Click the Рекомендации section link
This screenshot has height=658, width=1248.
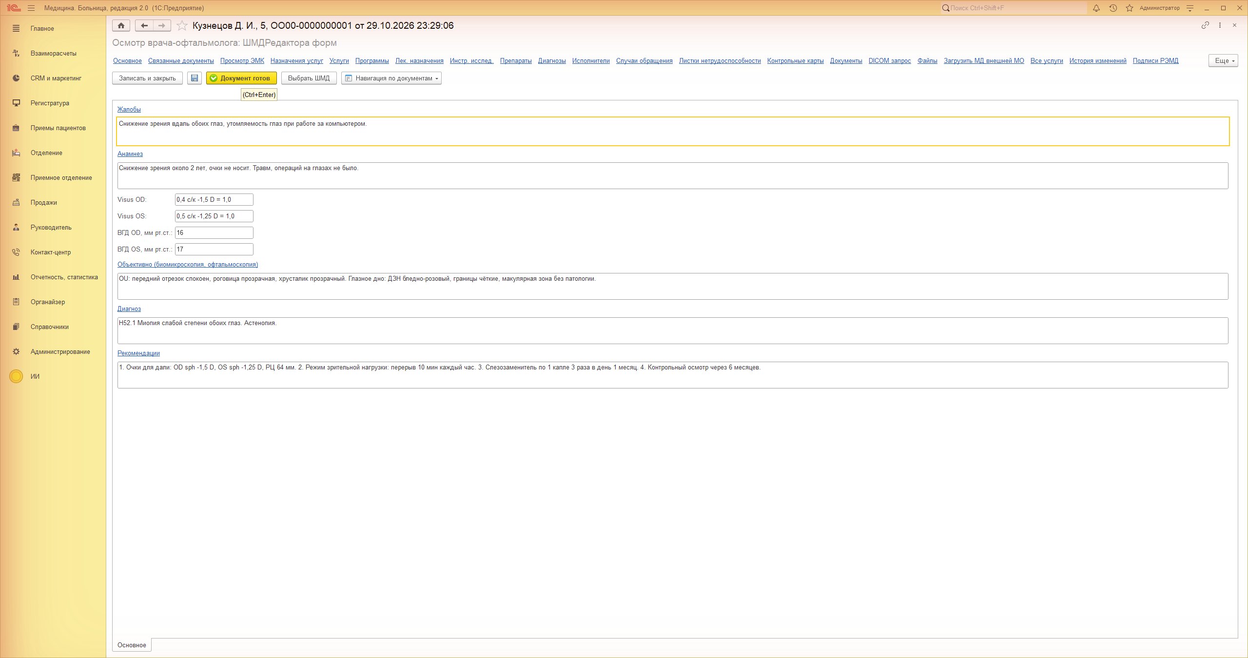point(138,353)
